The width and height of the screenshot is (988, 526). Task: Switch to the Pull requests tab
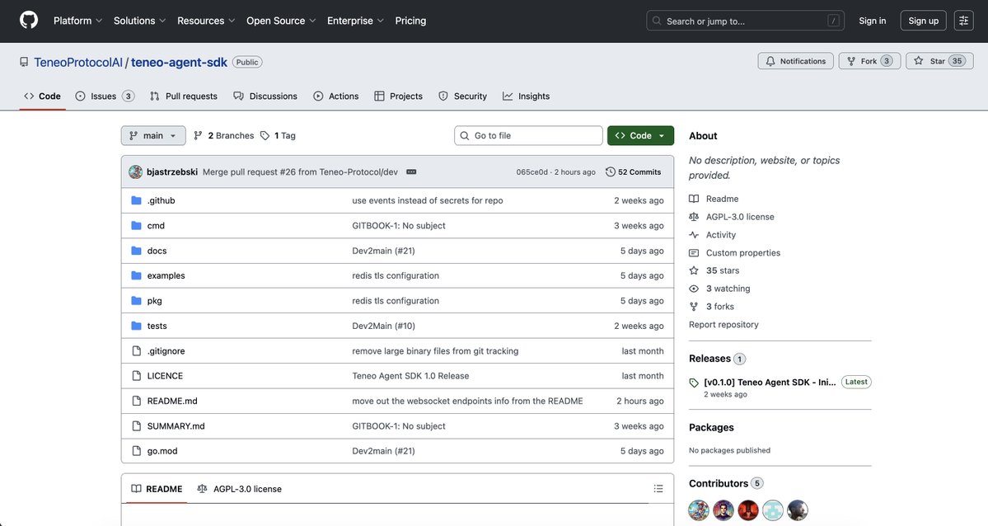tap(184, 96)
